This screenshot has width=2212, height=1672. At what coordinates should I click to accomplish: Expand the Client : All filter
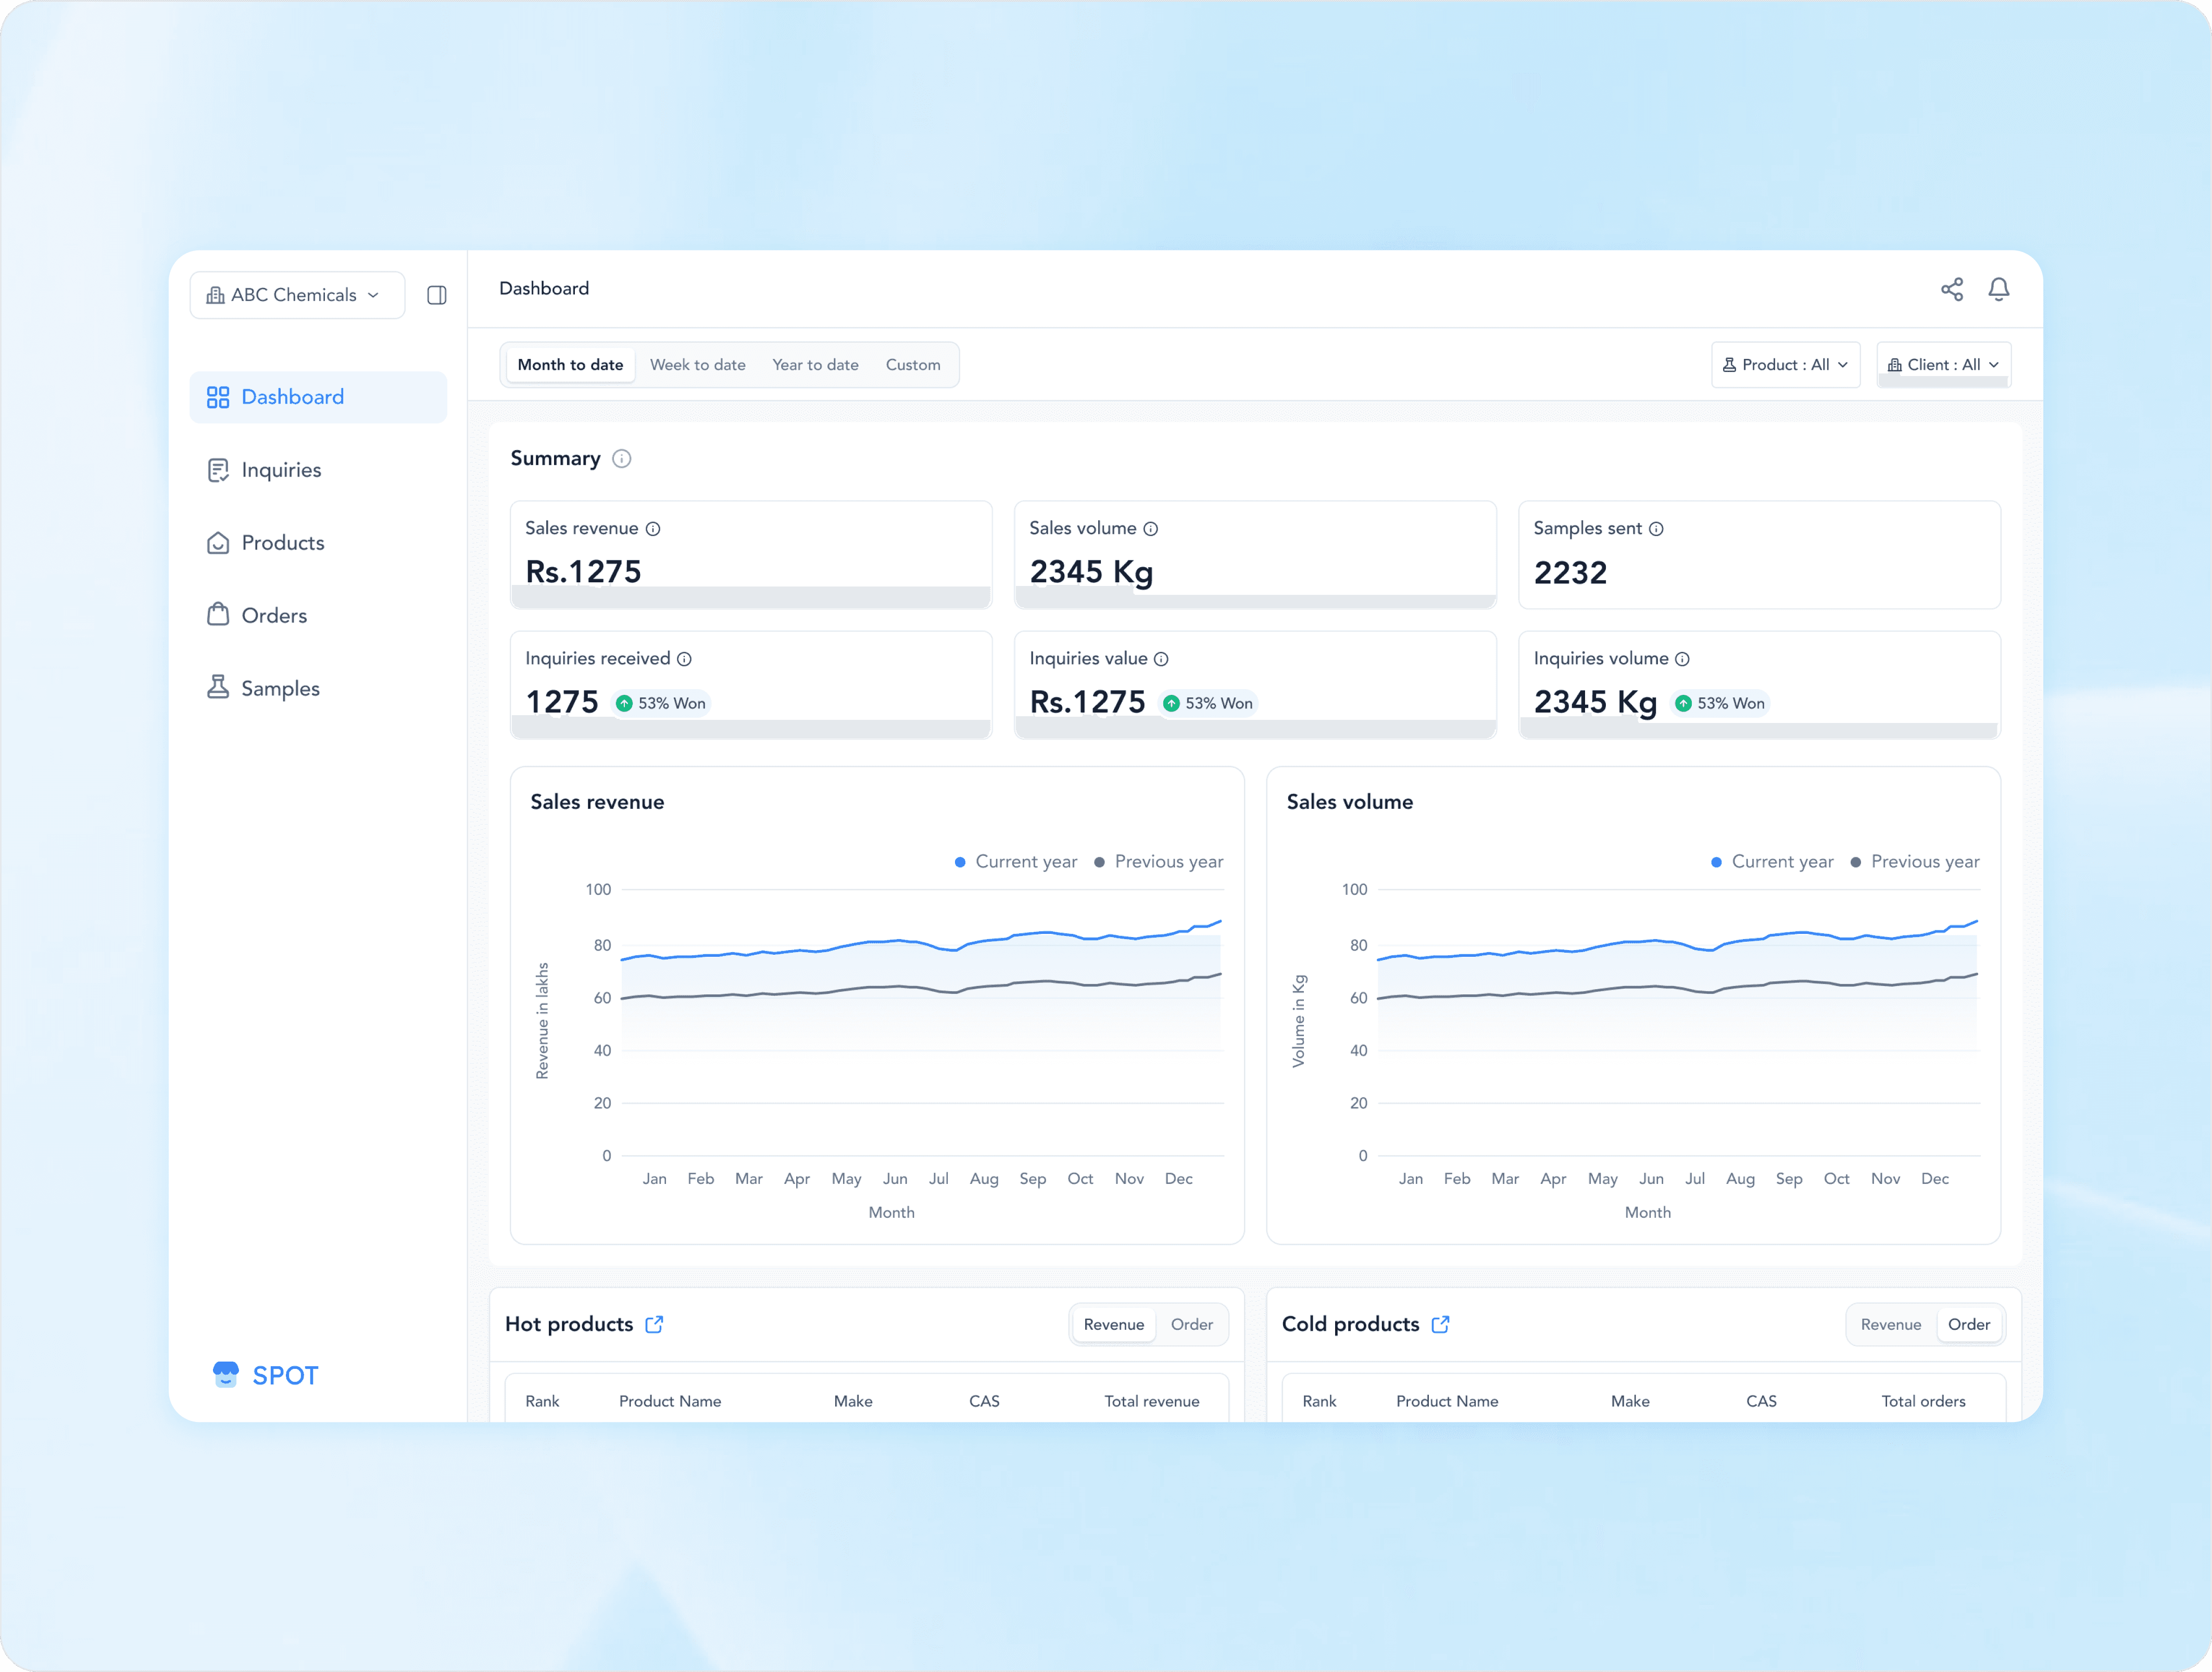click(1943, 364)
